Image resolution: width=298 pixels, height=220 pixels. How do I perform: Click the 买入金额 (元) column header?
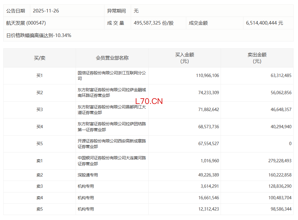pyautogui.click(x=184, y=58)
